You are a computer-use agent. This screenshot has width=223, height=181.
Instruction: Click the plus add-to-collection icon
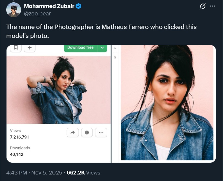[x=30, y=47]
